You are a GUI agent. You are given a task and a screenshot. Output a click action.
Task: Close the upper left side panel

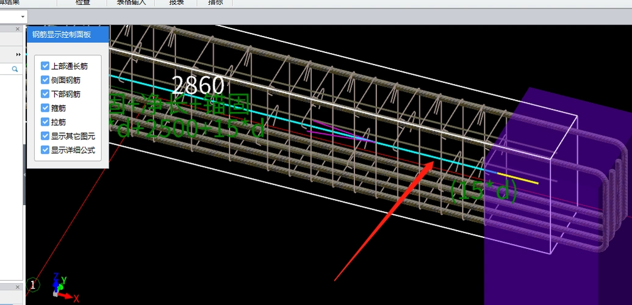click(19, 29)
